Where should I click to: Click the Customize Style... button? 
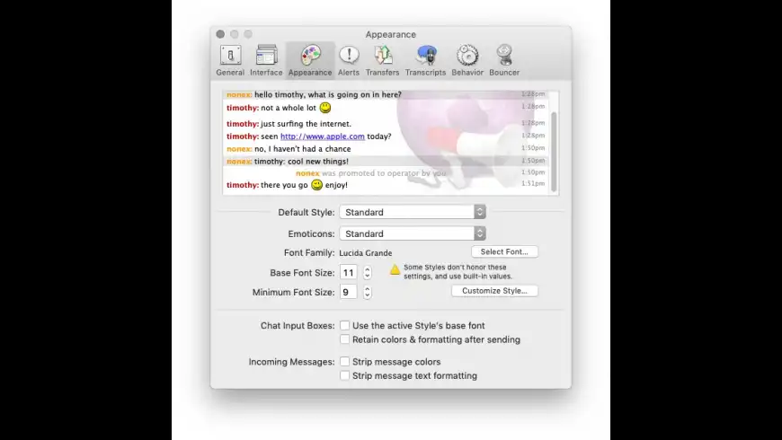494,291
